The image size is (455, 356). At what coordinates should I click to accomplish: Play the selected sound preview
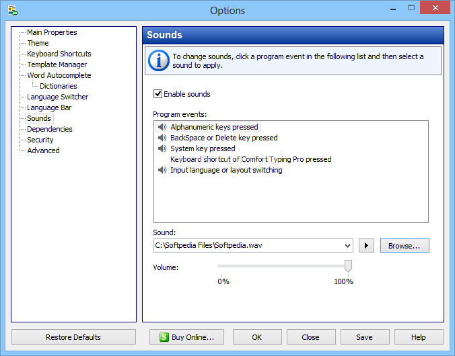click(366, 246)
